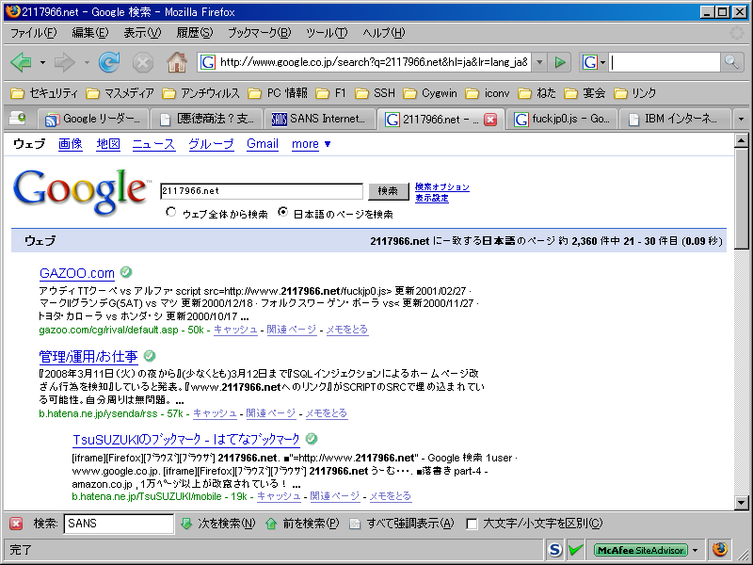Open the GAZOO.com search result
This screenshot has height=565, width=753.
(x=77, y=273)
